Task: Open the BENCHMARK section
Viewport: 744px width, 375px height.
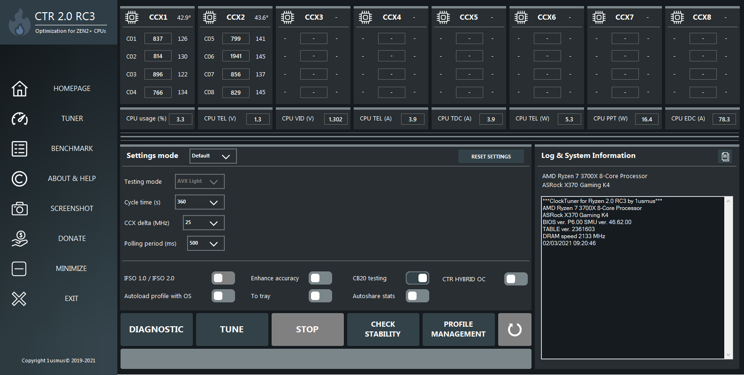Action: coord(72,149)
